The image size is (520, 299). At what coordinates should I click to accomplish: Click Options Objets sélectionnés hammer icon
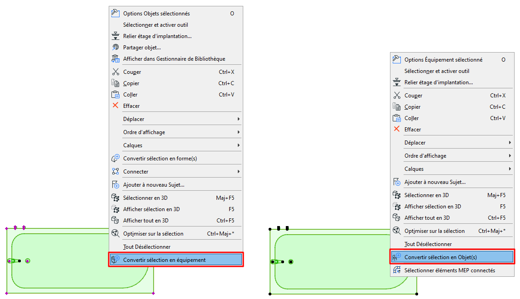(116, 13)
